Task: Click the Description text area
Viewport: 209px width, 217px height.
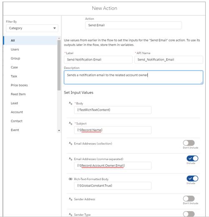Action: coord(133,77)
